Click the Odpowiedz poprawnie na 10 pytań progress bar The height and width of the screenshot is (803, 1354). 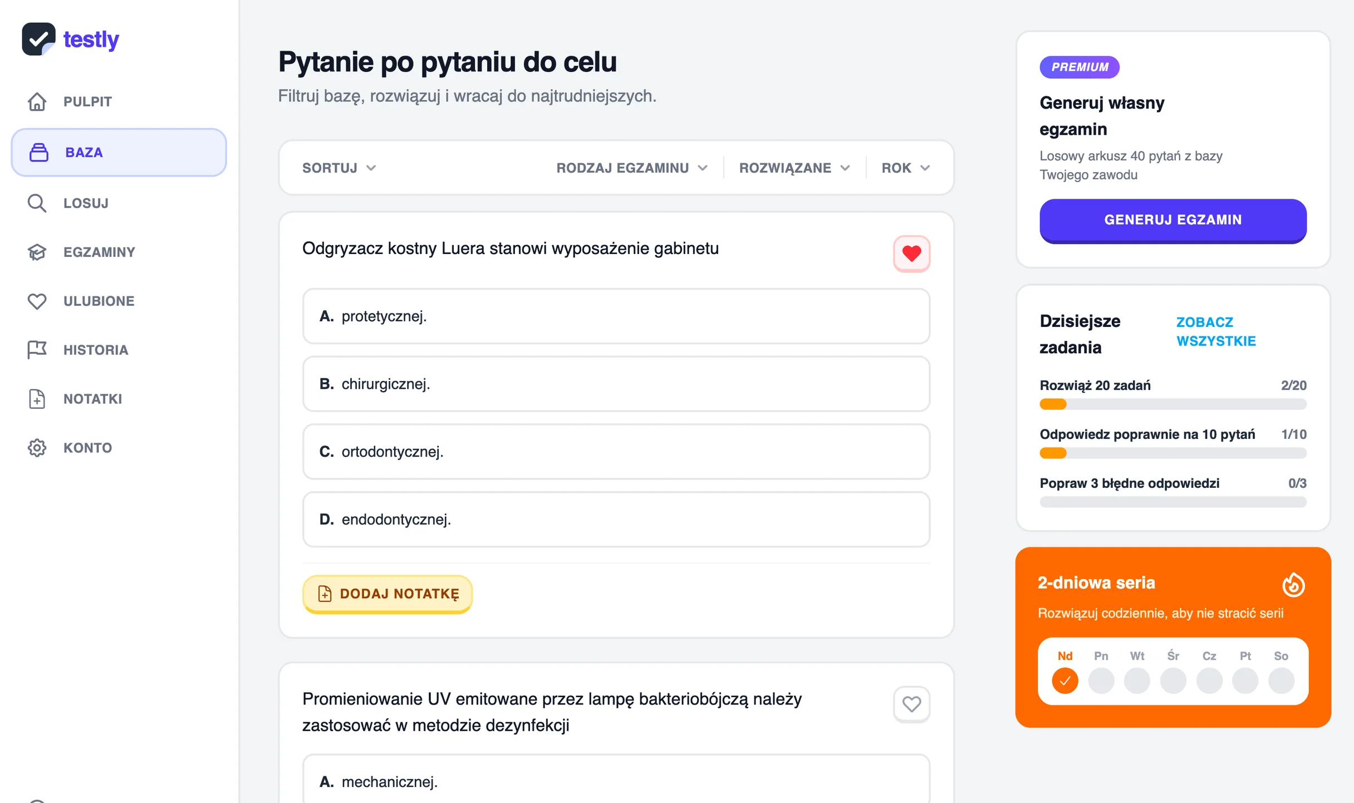click(x=1173, y=453)
